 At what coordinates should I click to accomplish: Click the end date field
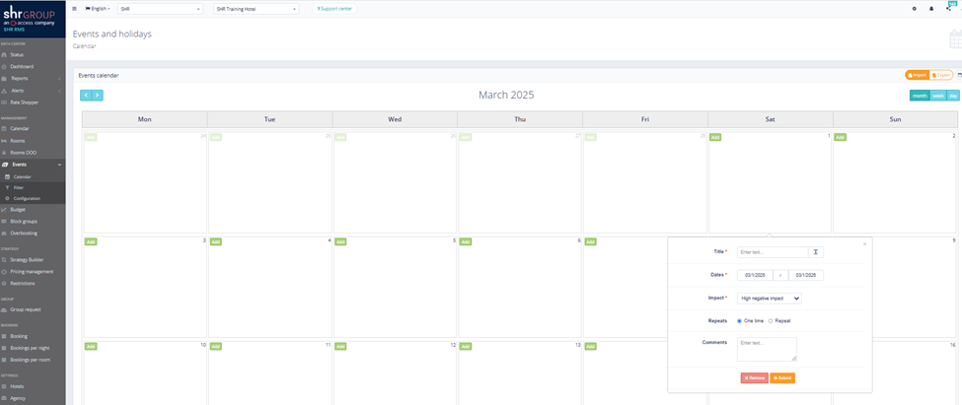pyautogui.click(x=806, y=276)
